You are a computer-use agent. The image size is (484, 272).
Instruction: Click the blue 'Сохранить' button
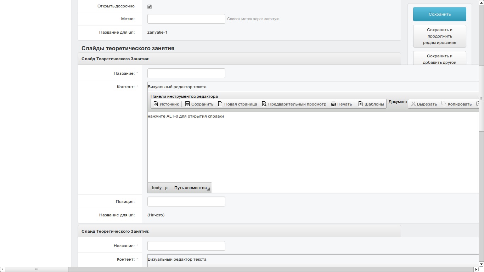(440, 14)
